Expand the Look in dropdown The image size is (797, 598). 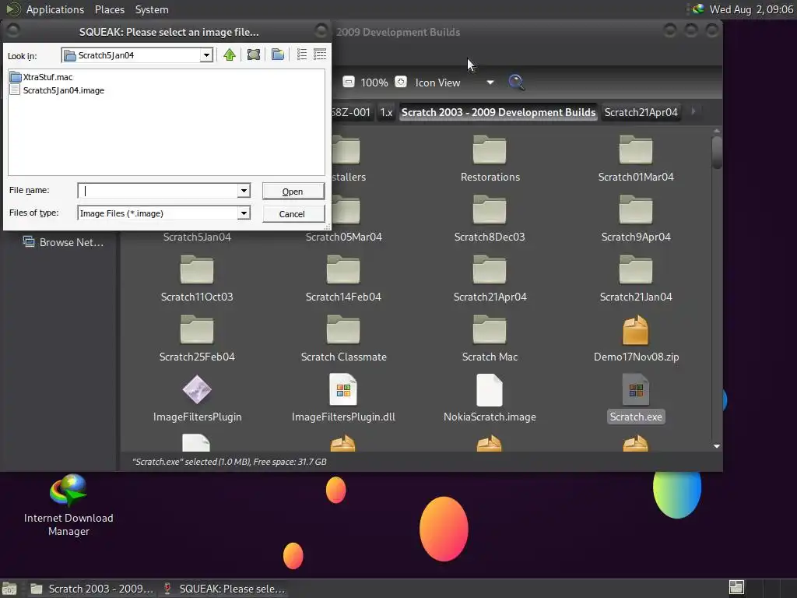[206, 55]
